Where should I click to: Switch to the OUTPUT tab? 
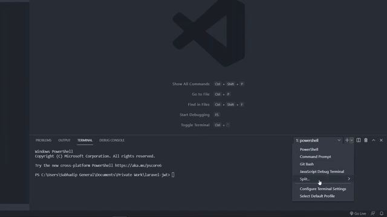point(64,140)
